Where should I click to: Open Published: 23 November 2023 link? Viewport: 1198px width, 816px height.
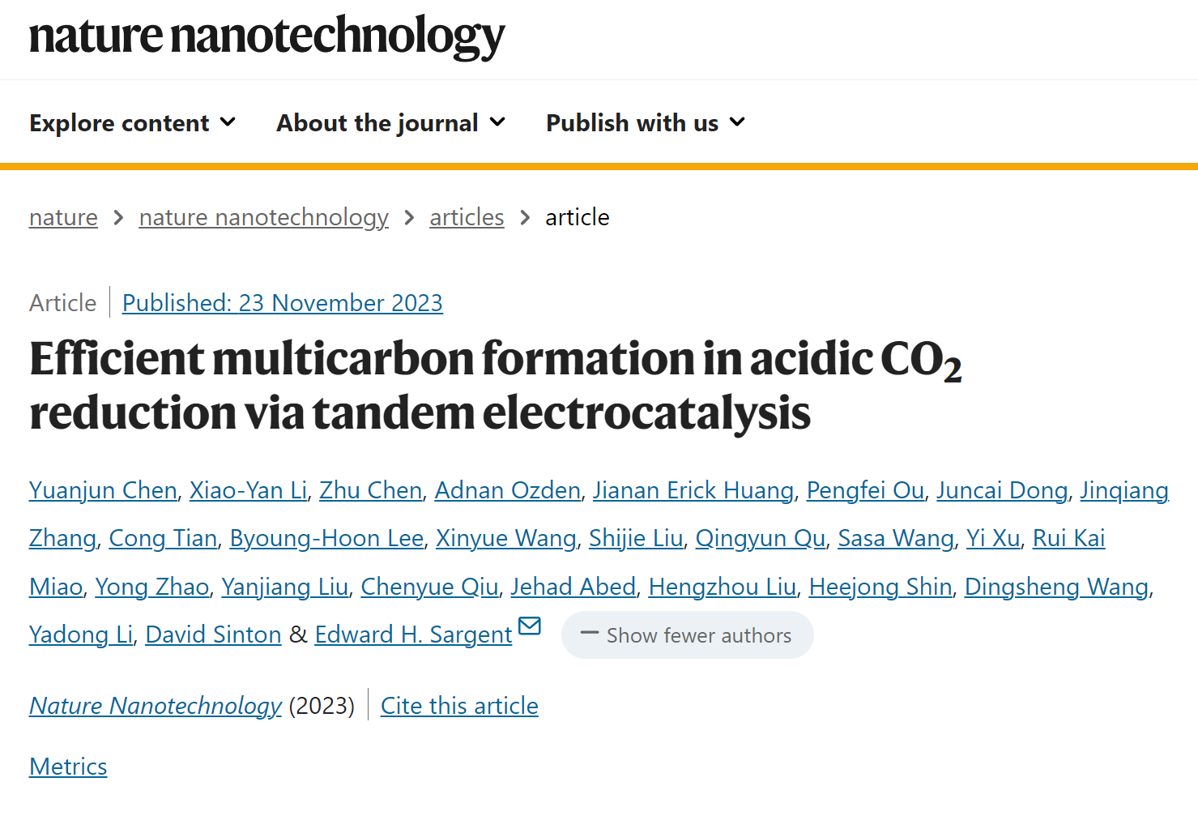[x=283, y=303]
